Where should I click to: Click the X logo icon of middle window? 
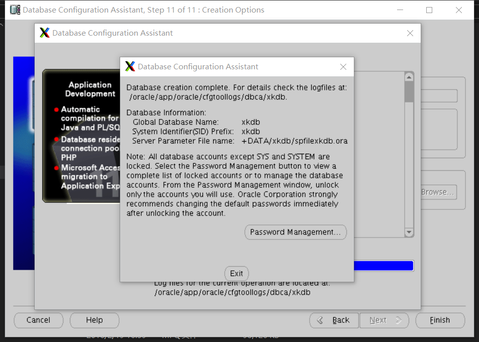tap(45, 33)
